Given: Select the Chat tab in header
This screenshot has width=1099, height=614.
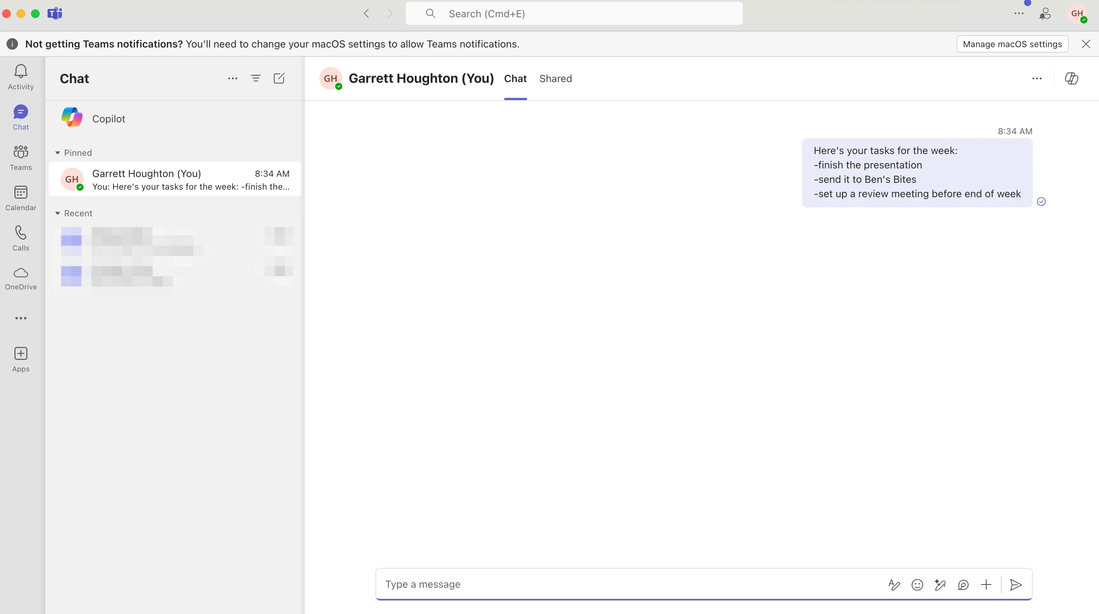Looking at the screenshot, I should click(515, 78).
